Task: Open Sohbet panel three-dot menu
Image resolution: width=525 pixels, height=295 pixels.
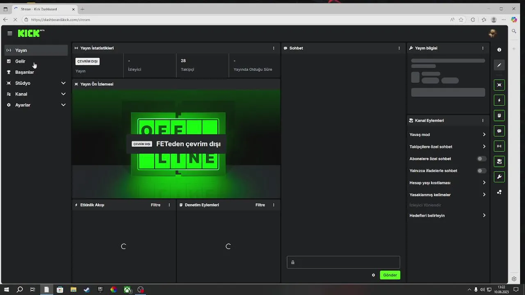Action: pyautogui.click(x=399, y=48)
